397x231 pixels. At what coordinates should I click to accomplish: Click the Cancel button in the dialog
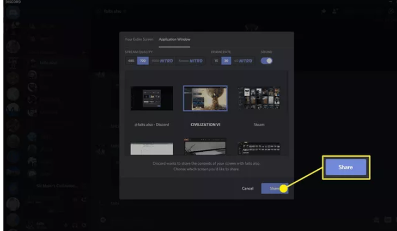click(x=247, y=189)
